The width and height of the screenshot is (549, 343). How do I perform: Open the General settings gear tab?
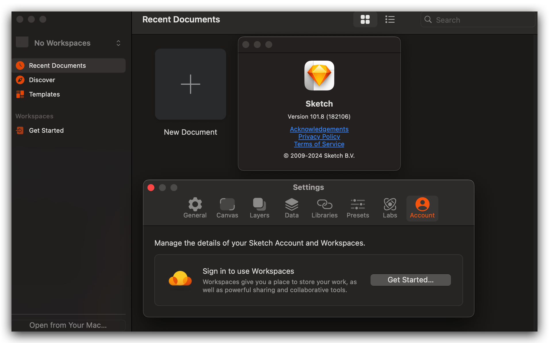pos(195,208)
